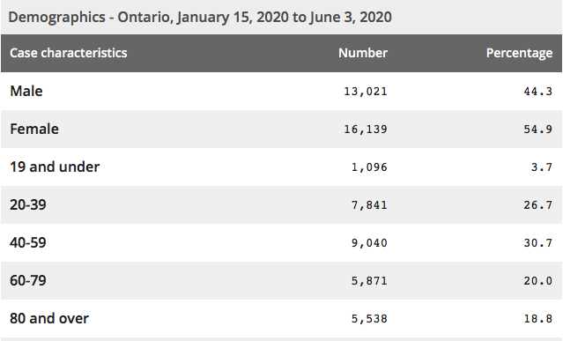
Task: Click the Case characteristics column header
Action: 68,53
